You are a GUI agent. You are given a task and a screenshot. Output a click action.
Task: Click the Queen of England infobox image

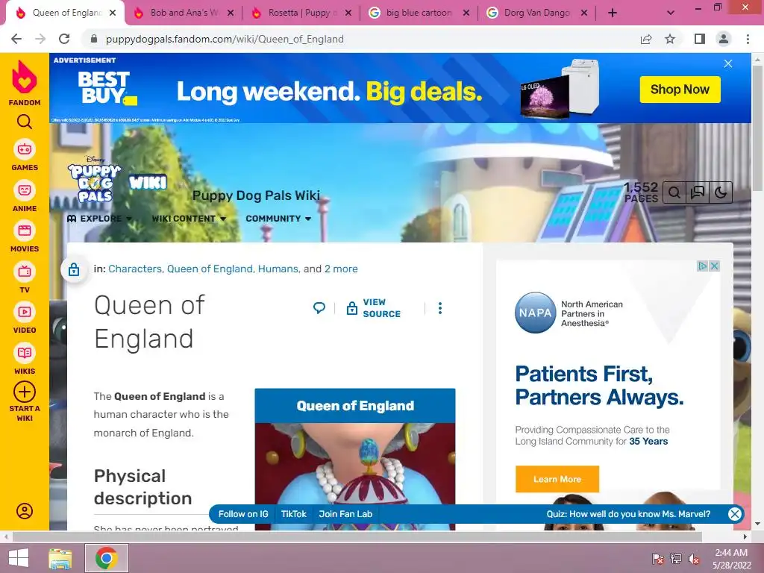click(355, 477)
